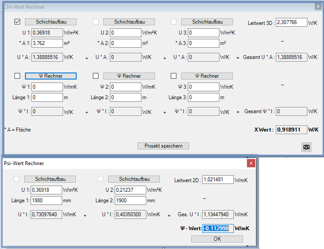
Task: Close the Chi-Wert Rechner window
Action: (318, 7)
